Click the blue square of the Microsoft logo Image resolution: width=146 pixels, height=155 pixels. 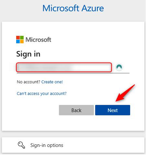tap(18, 41)
